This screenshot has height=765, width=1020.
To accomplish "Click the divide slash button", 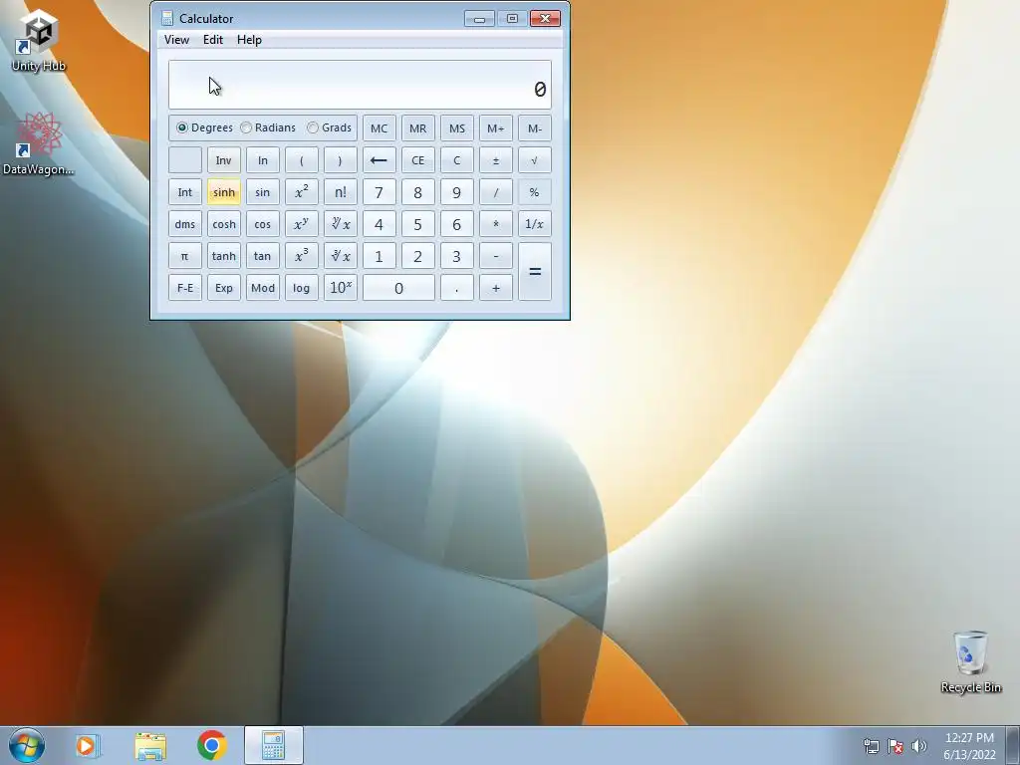I will click(x=496, y=192).
